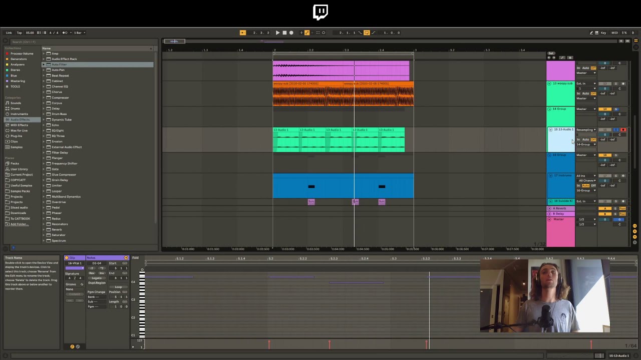Expand the Auto Filter entry
This screenshot has height=360, width=641.
pos(44,64)
